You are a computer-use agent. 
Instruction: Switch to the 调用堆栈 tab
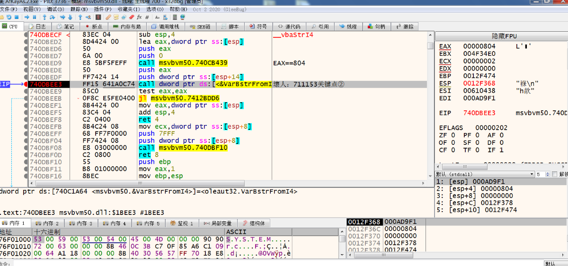165,27
